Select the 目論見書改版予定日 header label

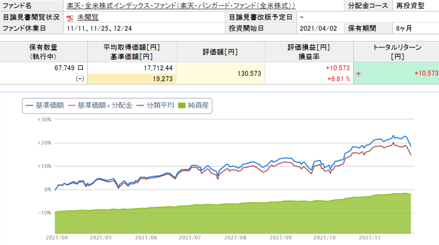click(260, 17)
